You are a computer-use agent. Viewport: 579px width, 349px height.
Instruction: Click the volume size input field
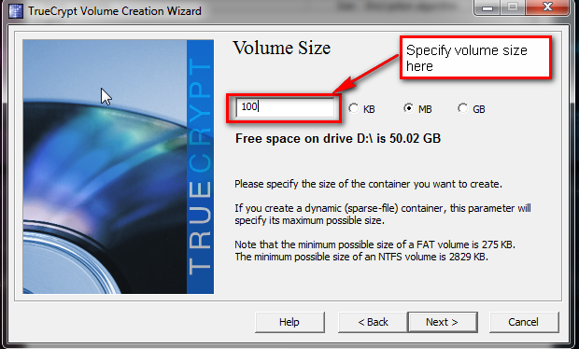tap(285, 107)
